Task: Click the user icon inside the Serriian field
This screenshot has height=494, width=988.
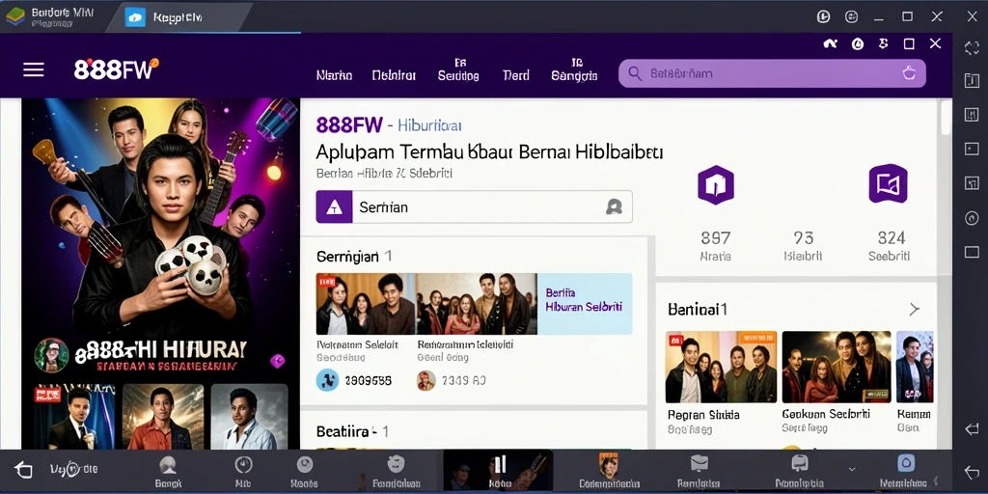Action: pos(614,206)
